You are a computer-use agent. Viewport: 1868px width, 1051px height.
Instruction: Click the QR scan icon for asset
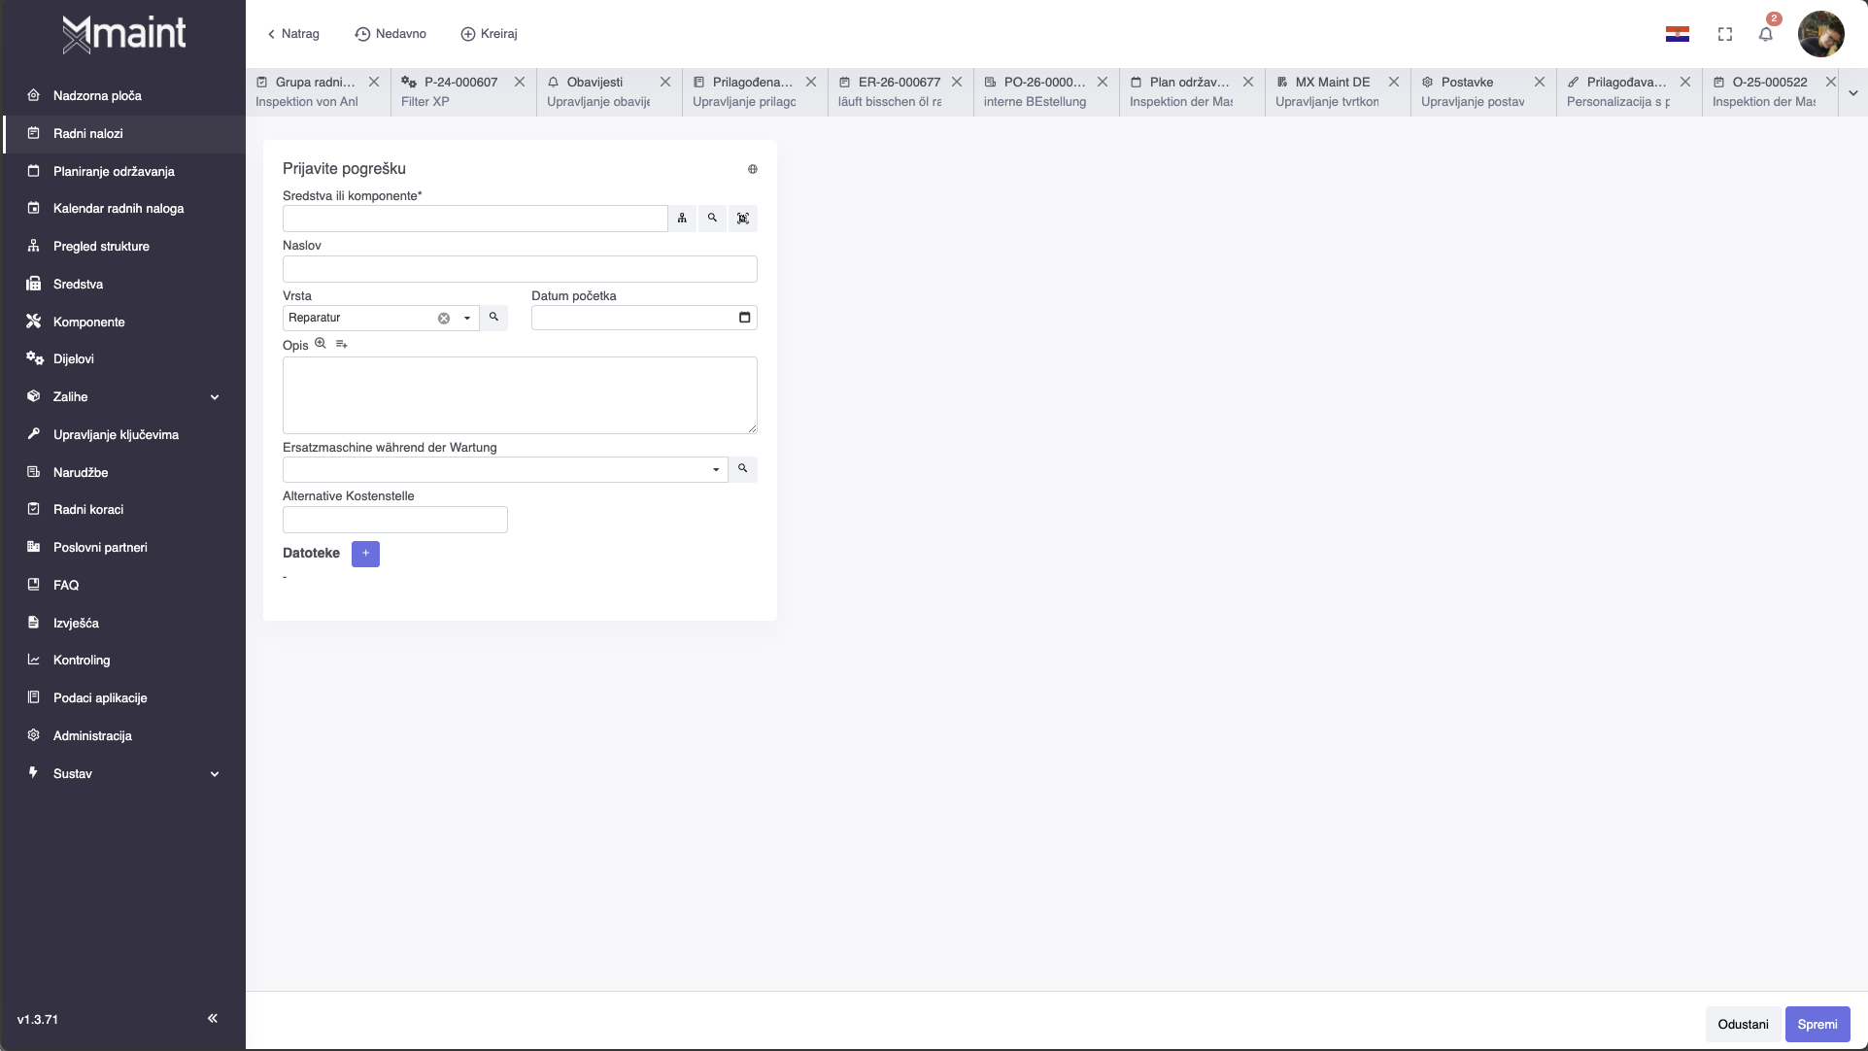[x=743, y=219]
